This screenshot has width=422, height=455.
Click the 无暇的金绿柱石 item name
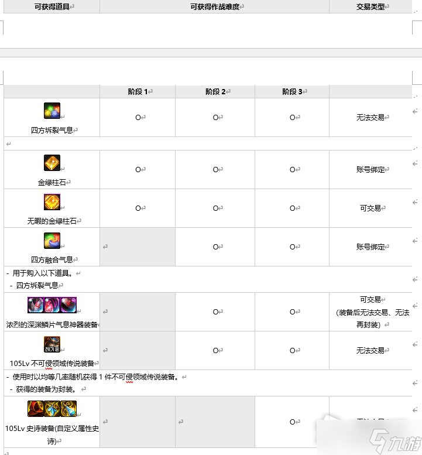52,221
